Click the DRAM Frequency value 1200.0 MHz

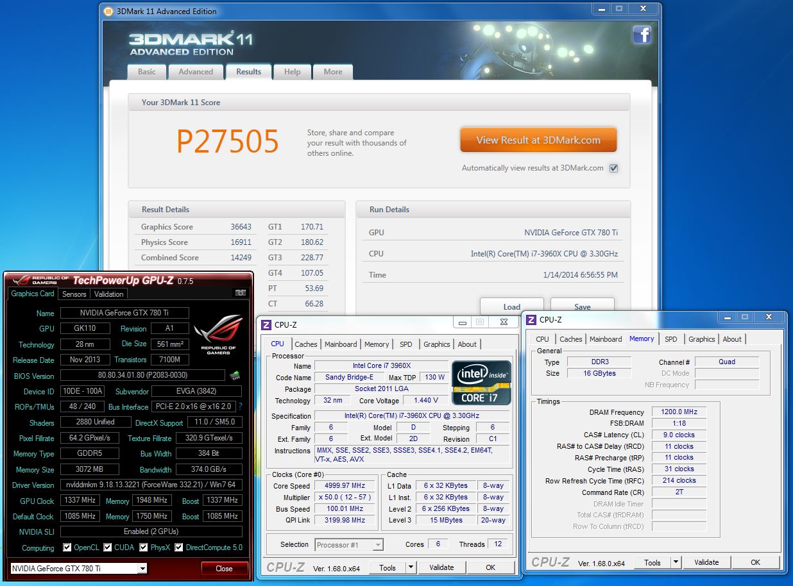pos(679,412)
